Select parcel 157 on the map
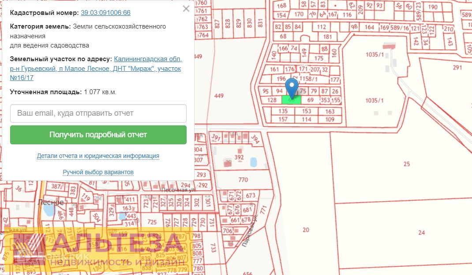The image size is (472, 275). 283,119
